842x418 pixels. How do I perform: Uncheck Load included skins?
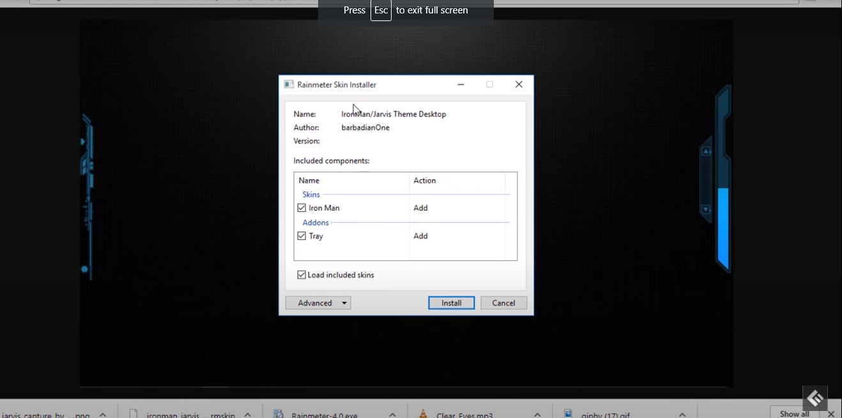click(x=302, y=275)
